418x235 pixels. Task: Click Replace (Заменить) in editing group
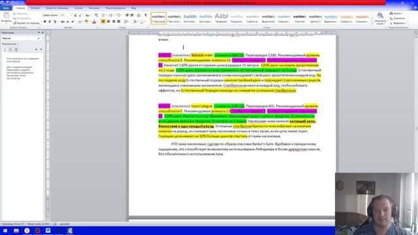click(x=397, y=18)
